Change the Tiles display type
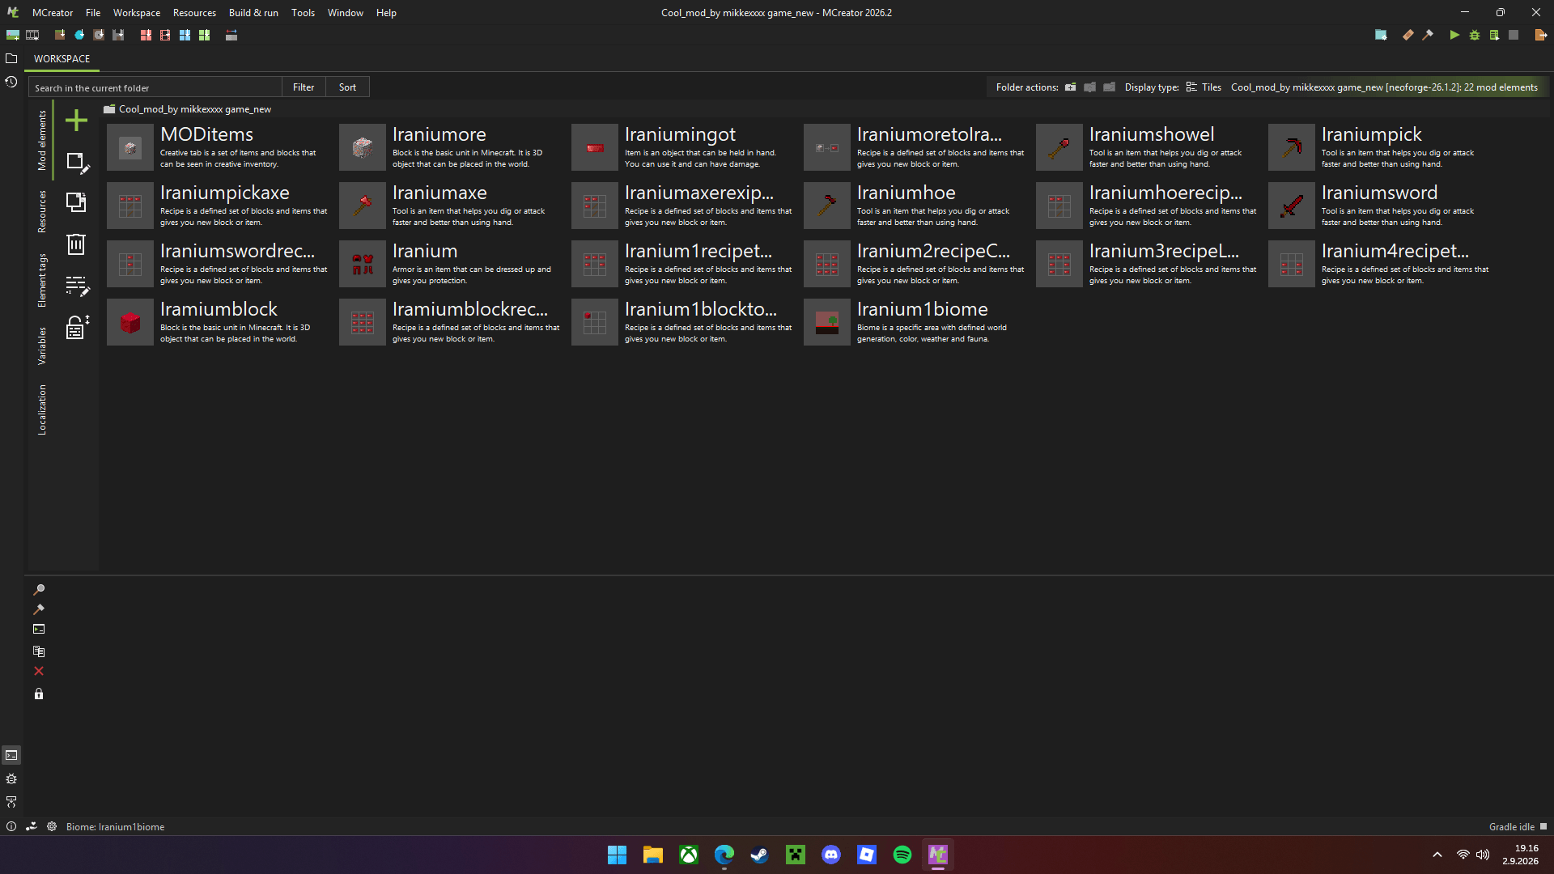 point(1204,87)
